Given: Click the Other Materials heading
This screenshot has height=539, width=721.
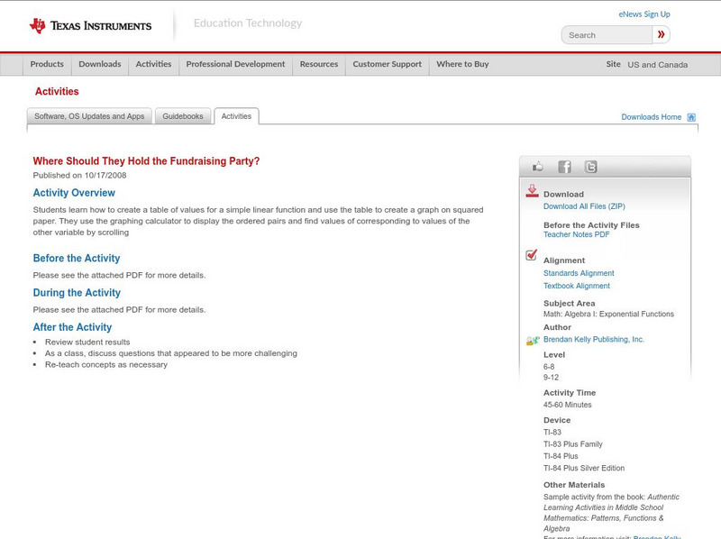Looking at the screenshot, I should [x=574, y=485].
